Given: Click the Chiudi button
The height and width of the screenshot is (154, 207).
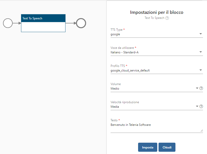Looking at the screenshot, I should point(167,147).
